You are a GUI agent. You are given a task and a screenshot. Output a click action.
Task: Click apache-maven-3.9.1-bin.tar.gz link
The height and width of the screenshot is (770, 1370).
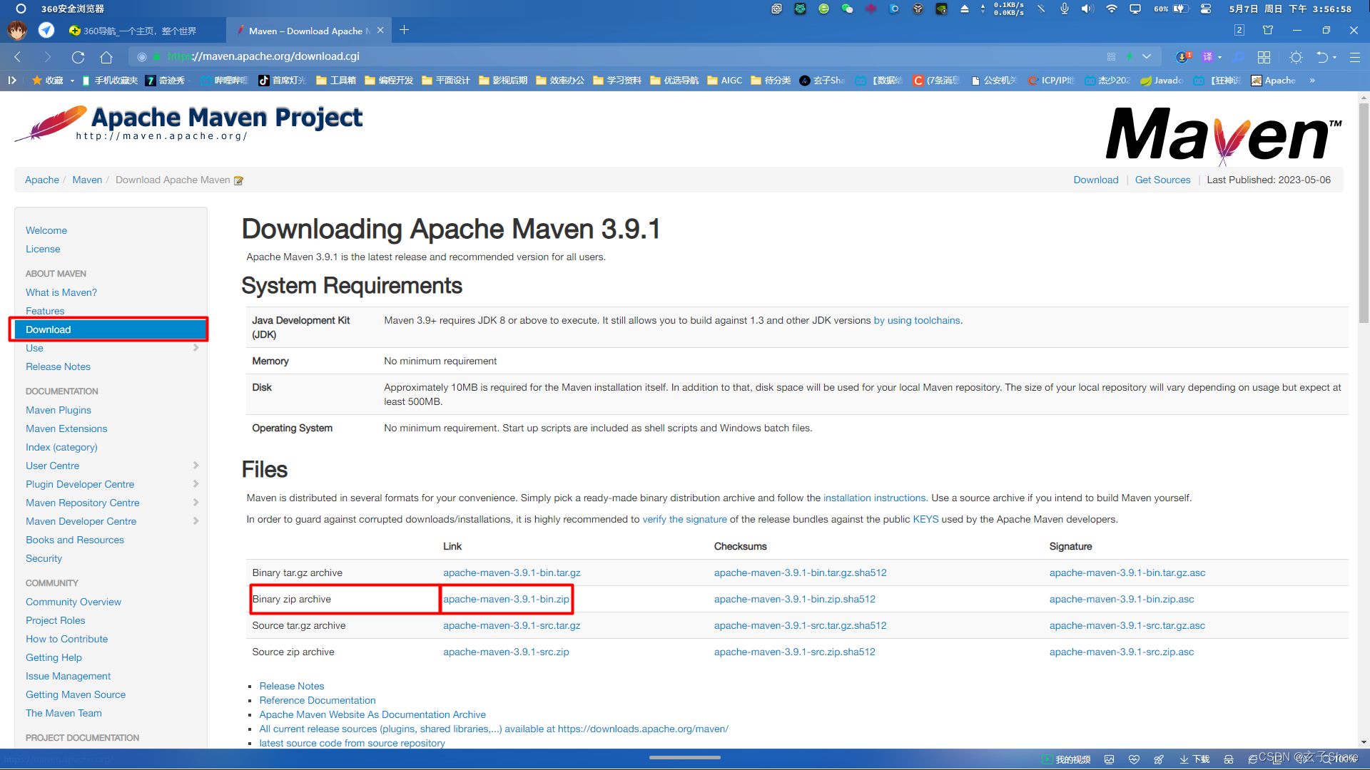click(x=512, y=573)
